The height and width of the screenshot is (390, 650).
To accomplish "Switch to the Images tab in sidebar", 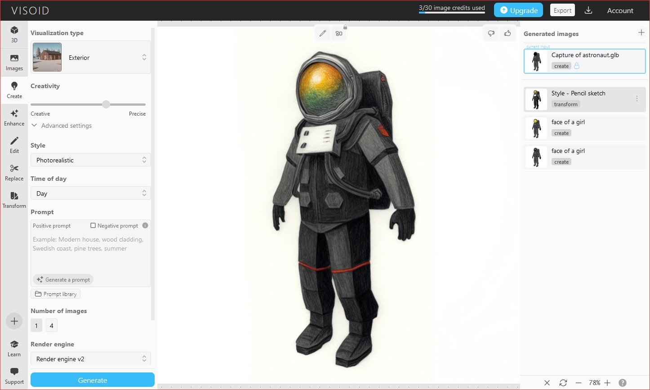I will (x=14, y=63).
